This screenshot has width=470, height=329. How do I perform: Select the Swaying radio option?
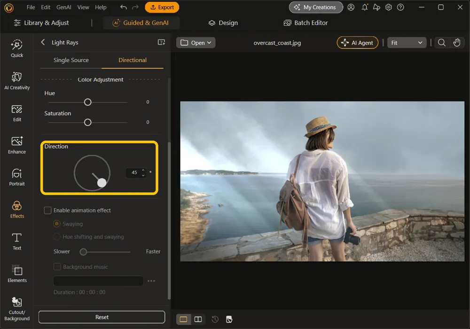click(x=57, y=224)
